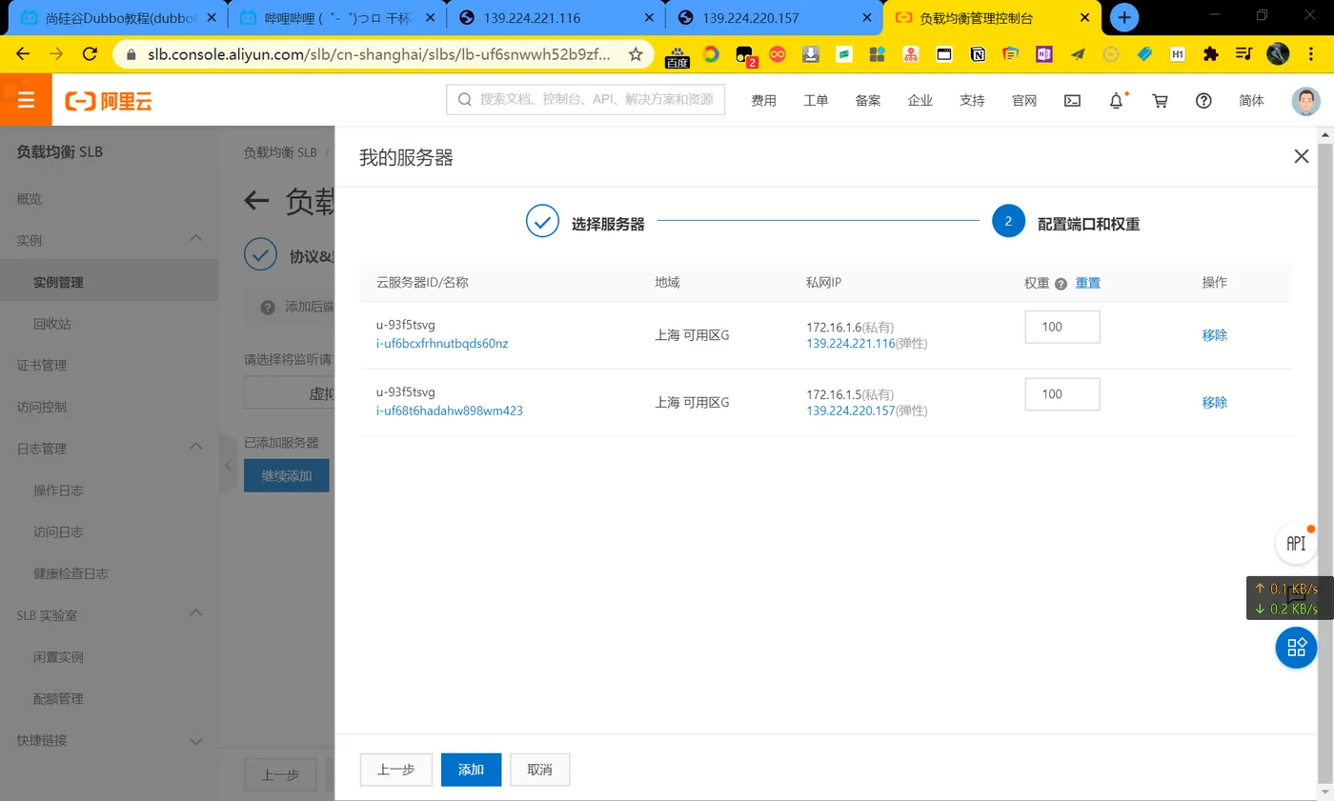The image size is (1334, 801).
Task: Focus the Aliyun search box
Action: click(585, 99)
